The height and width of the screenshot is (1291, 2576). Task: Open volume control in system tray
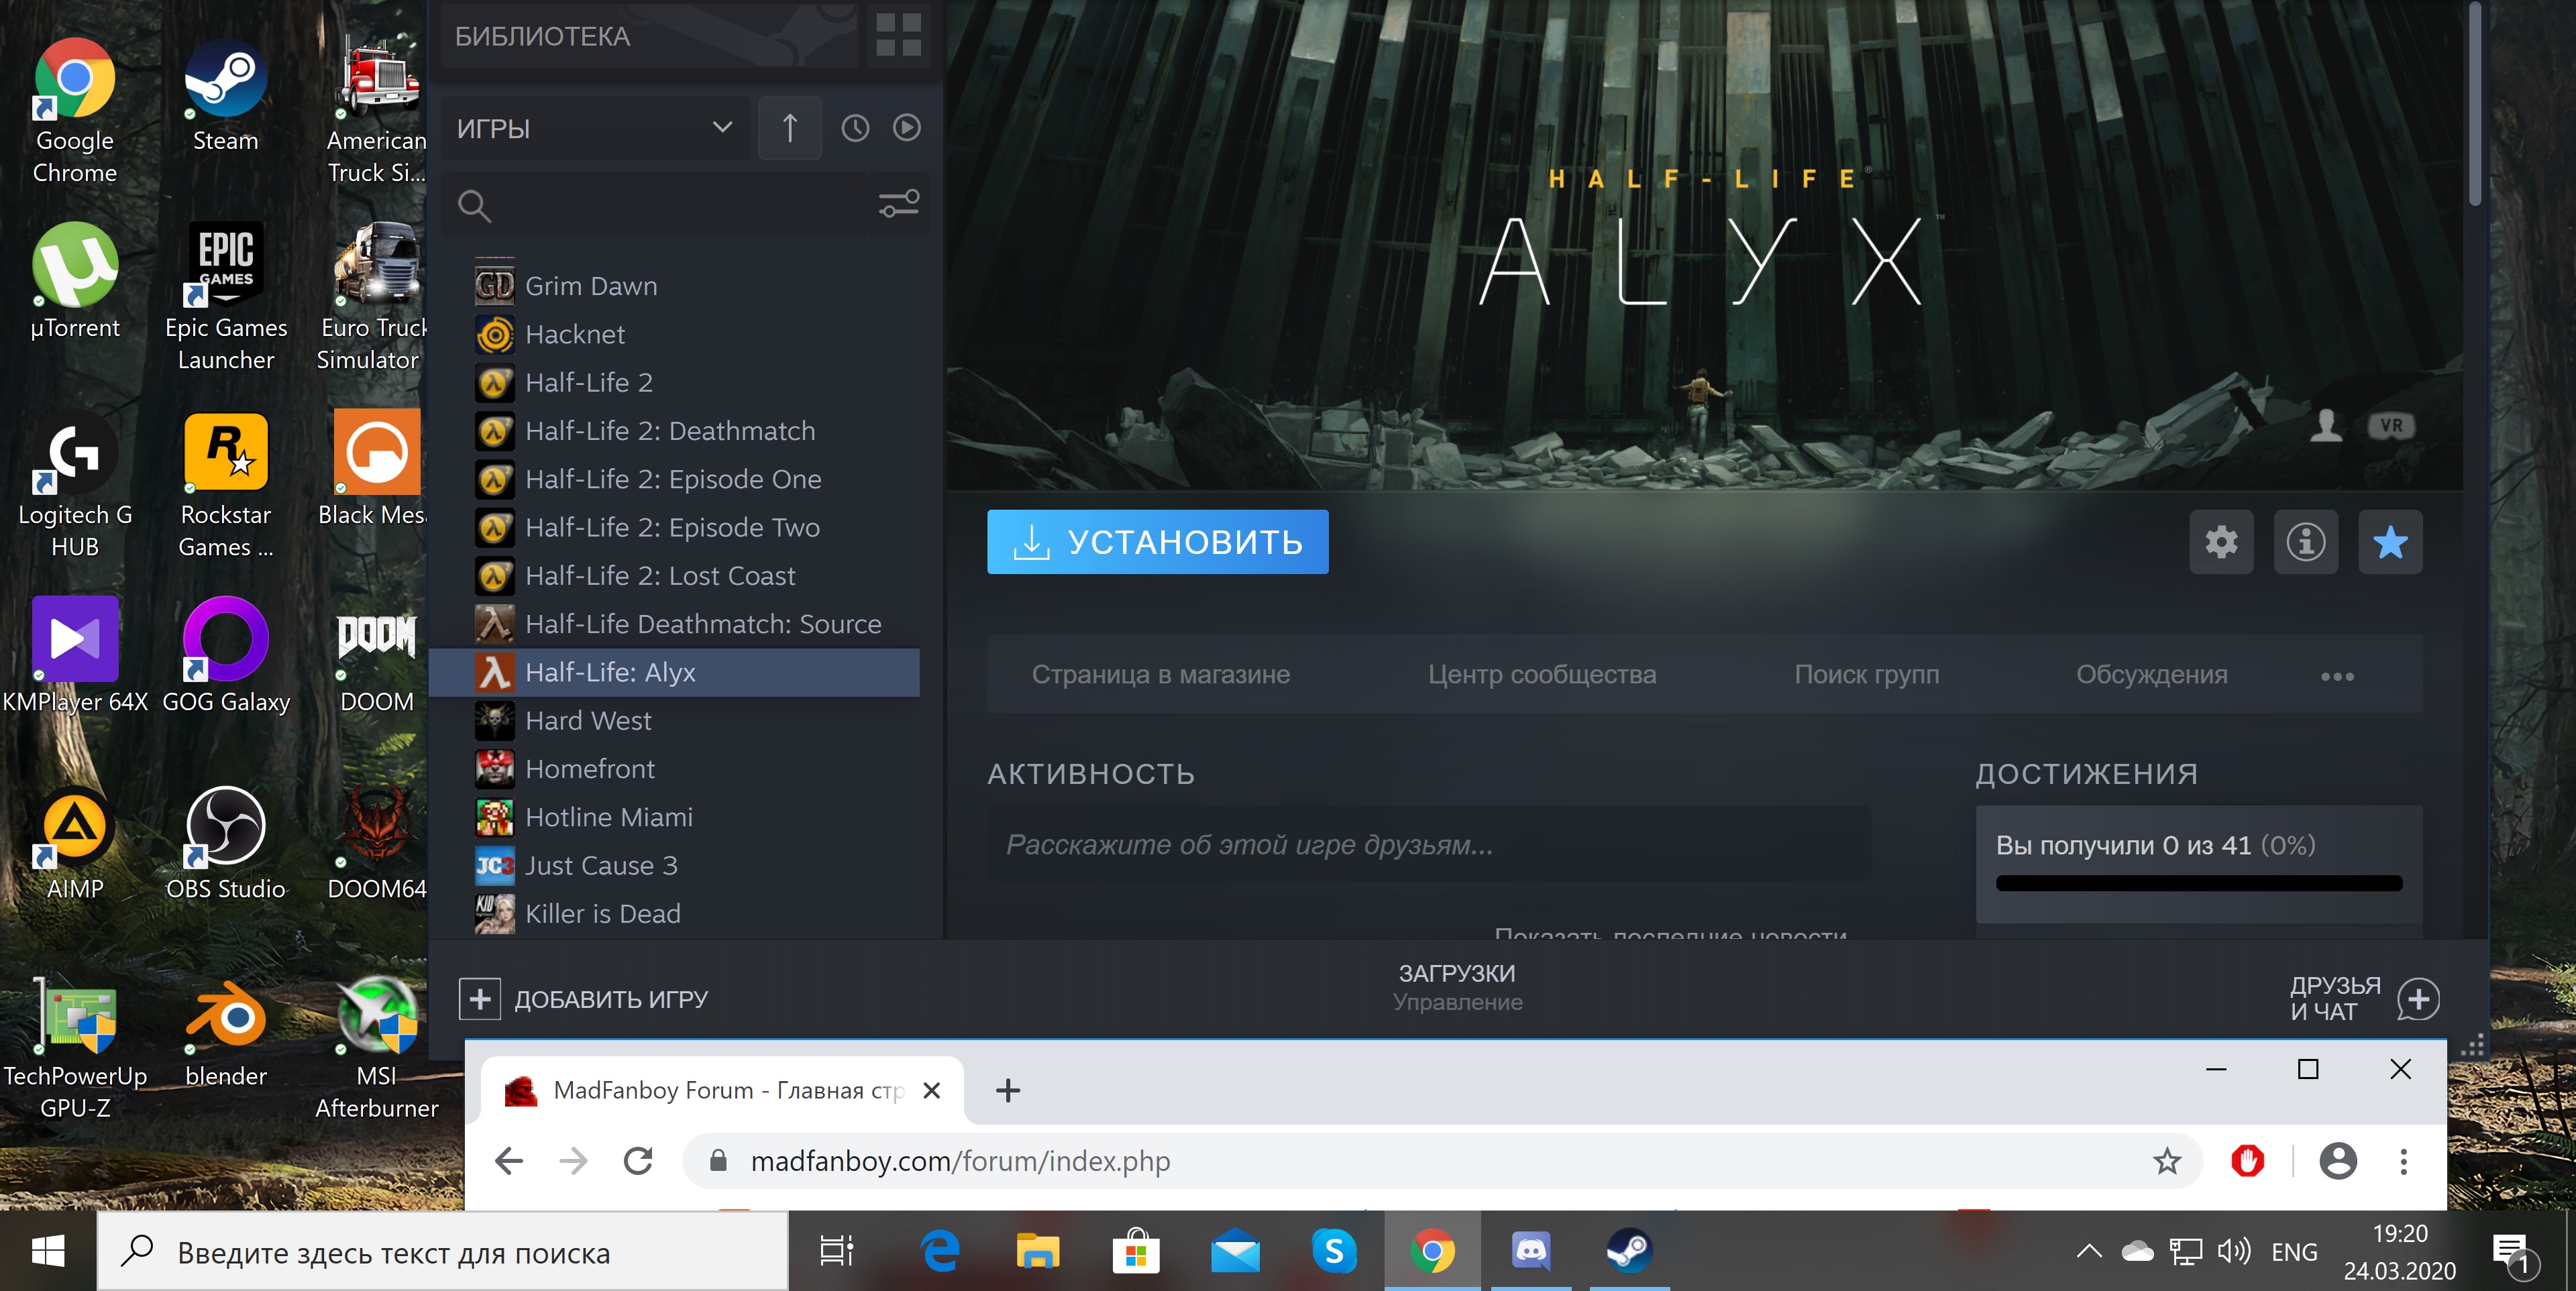tap(2233, 1251)
